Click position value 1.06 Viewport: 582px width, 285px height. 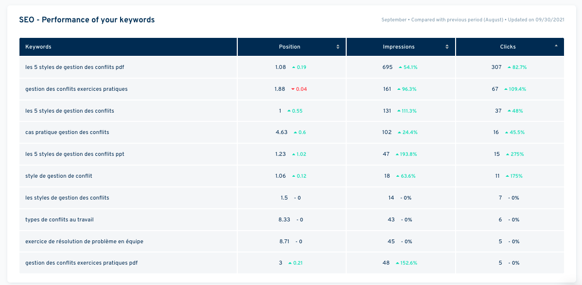pos(281,176)
